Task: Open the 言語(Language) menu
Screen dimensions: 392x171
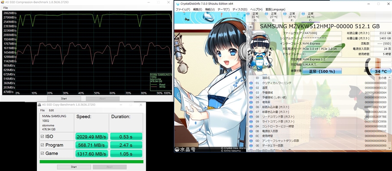Action: pyautogui.click(x=275, y=10)
